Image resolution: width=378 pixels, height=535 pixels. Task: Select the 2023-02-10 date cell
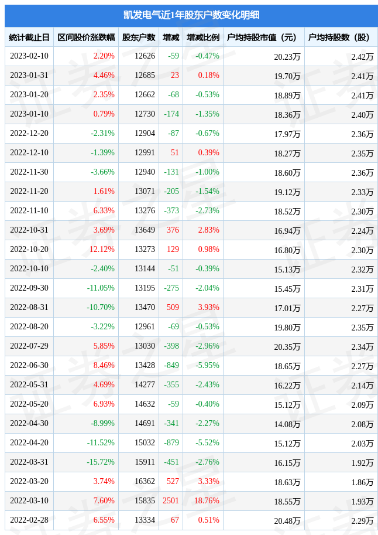click(29, 56)
